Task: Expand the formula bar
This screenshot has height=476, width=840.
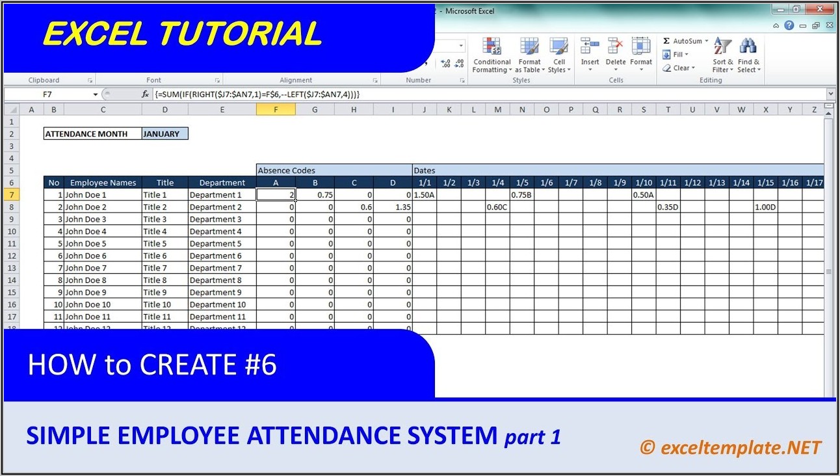Action: tap(830, 94)
